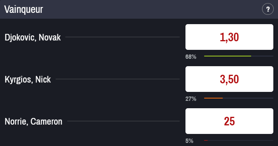Screen dimensions: 278x146
Task: Click the Kyrgios, Nick player name
Action: (x=28, y=79)
